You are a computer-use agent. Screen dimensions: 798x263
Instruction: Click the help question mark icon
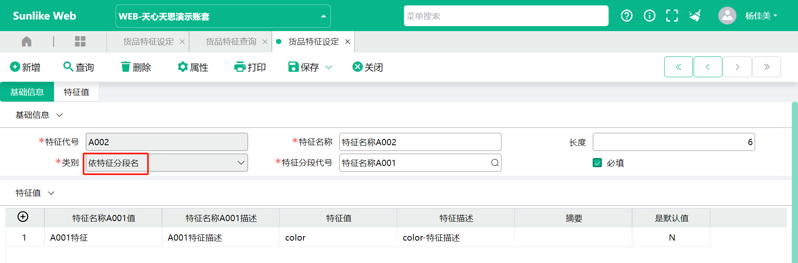click(x=626, y=16)
